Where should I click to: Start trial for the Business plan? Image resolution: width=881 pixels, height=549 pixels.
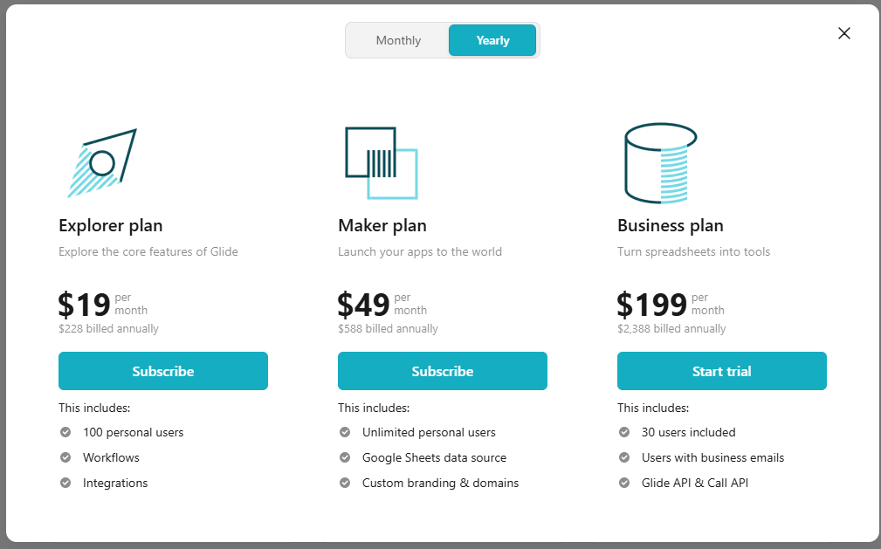721,370
